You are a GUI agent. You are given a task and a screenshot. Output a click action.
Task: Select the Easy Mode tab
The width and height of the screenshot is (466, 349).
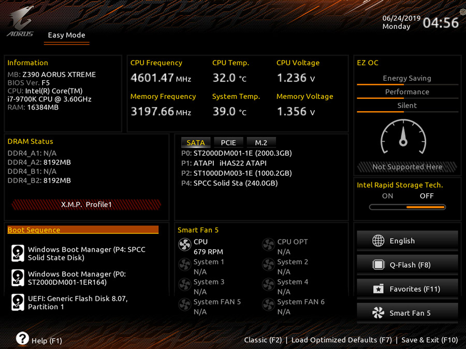click(x=67, y=36)
